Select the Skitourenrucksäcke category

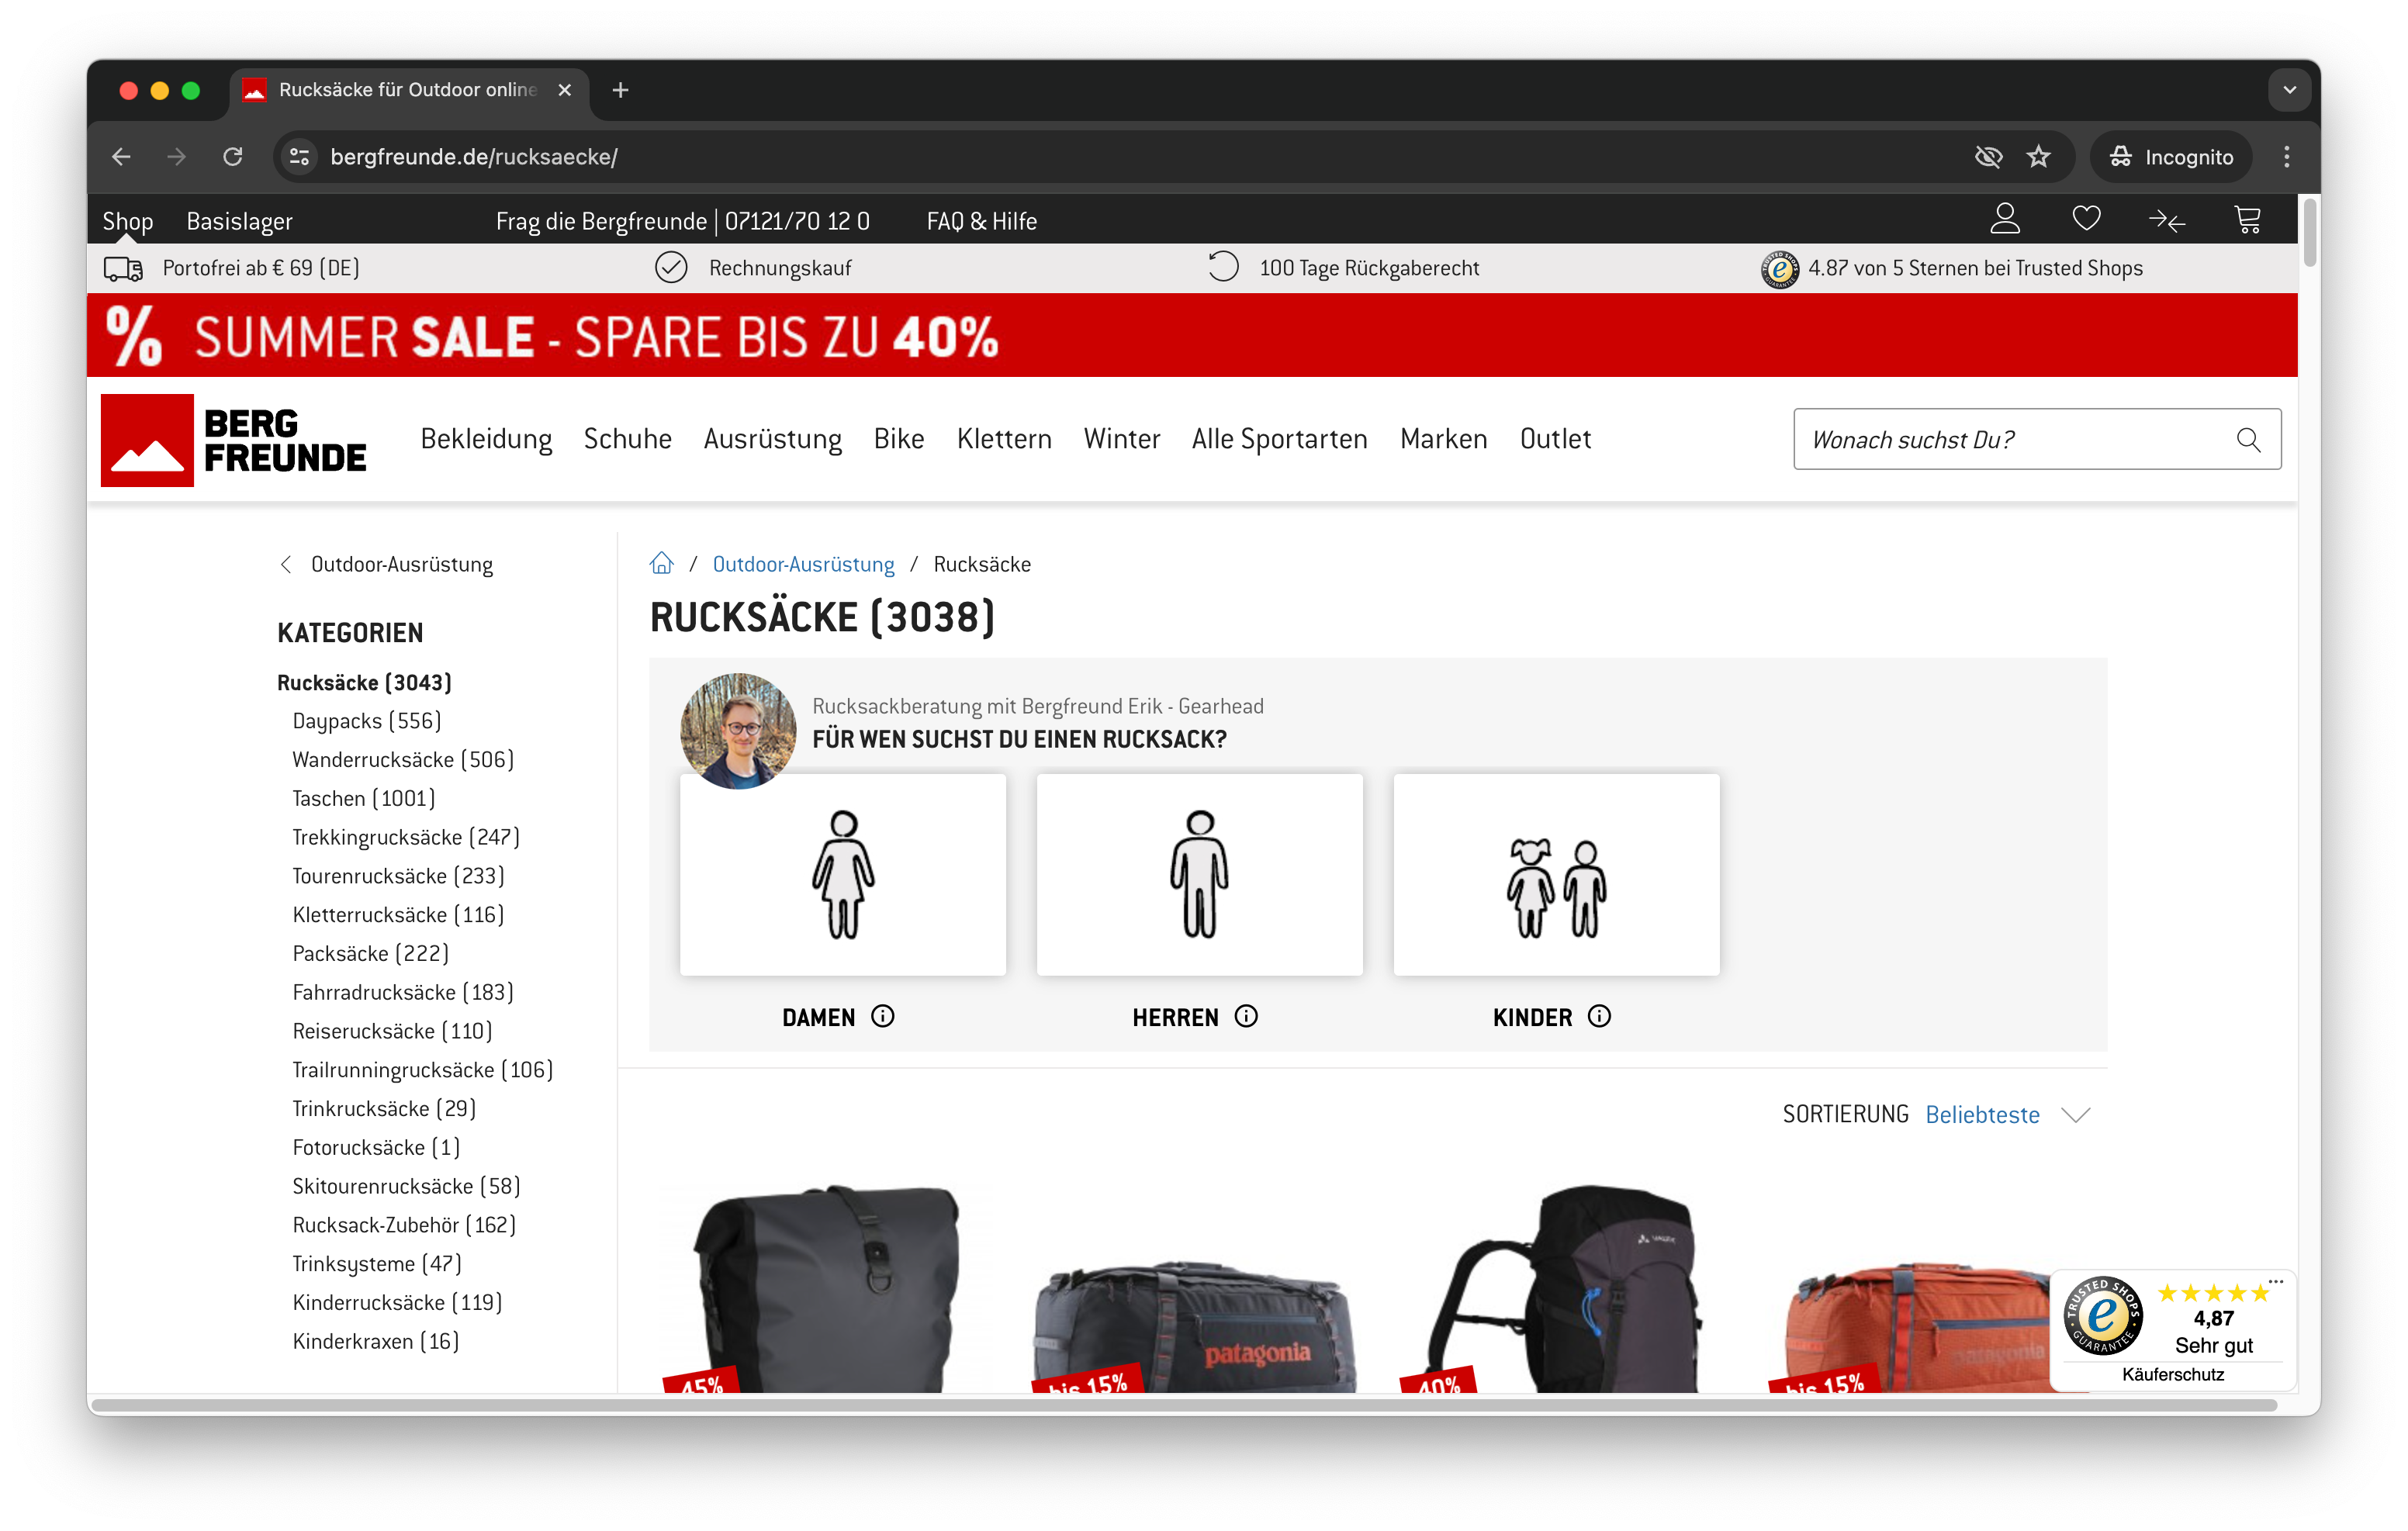pyautogui.click(x=406, y=1186)
